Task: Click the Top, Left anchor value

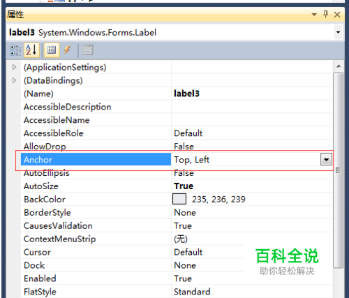Action: point(191,160)
